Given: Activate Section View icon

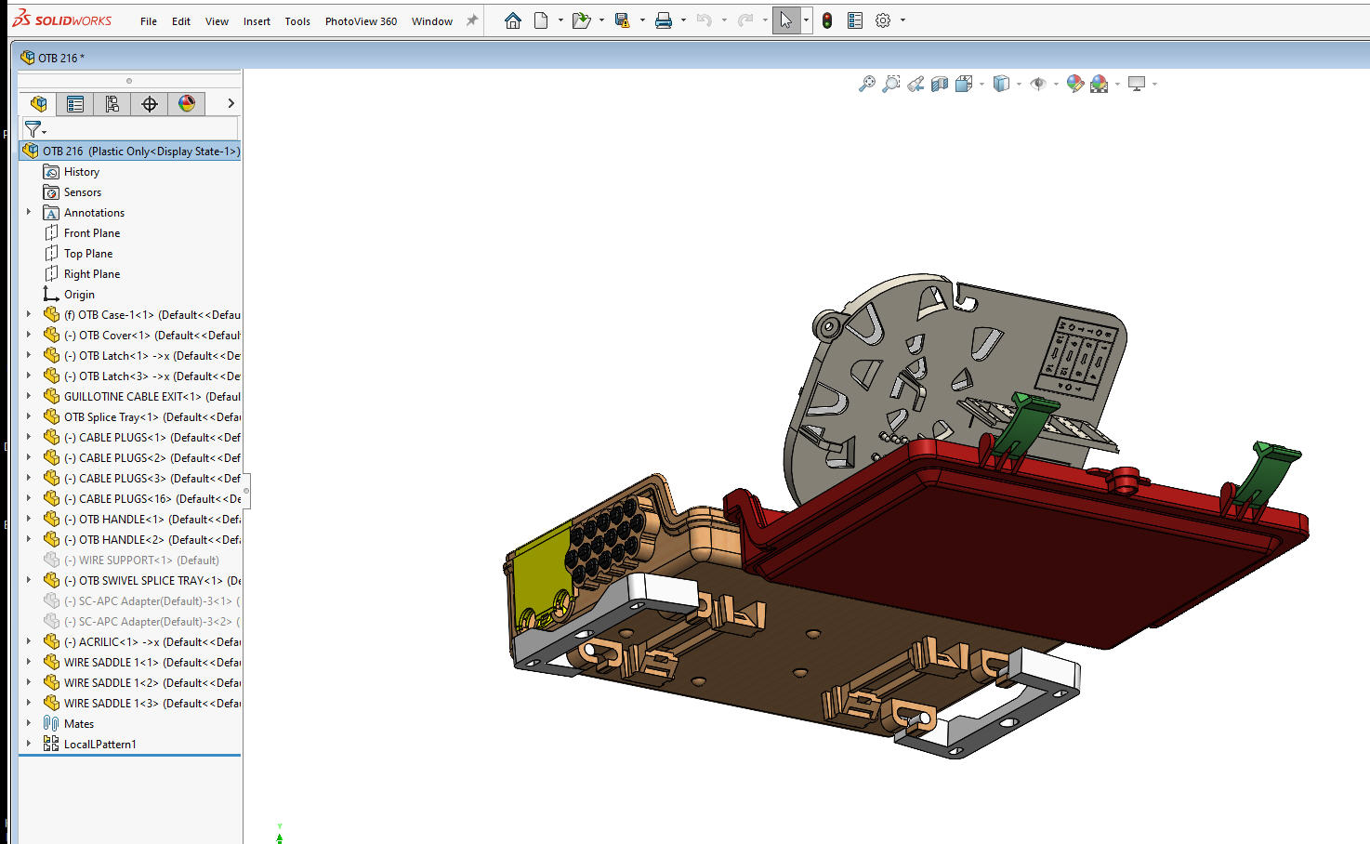Looking at the screenshot, I should (x=940, y=84).
